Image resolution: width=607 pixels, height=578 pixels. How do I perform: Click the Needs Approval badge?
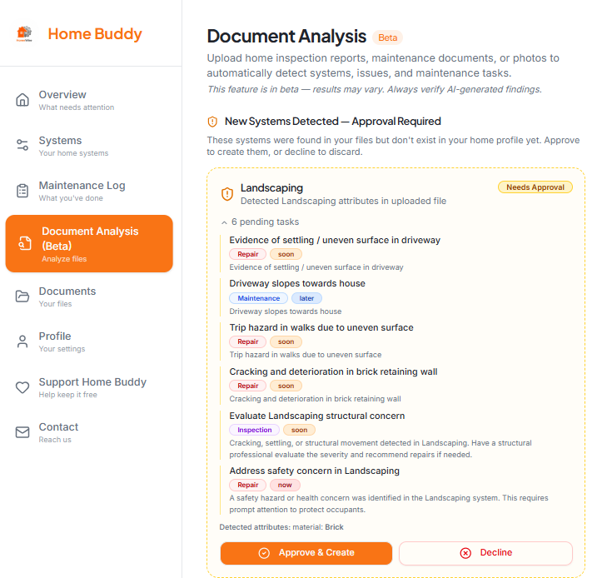point(535,187)
